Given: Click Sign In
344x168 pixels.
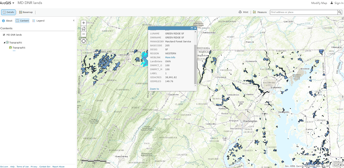Looking at the screenshot, I should coord(339,3).
